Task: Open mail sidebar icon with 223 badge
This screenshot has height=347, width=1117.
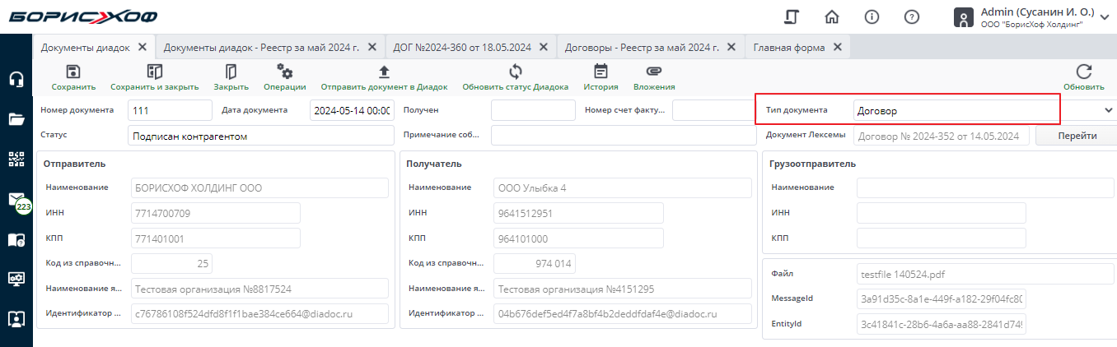Action: coord(16,200)
